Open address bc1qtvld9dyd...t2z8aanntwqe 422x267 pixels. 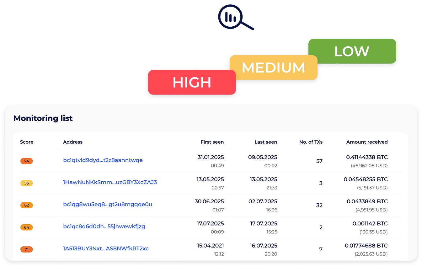point(103,160)
